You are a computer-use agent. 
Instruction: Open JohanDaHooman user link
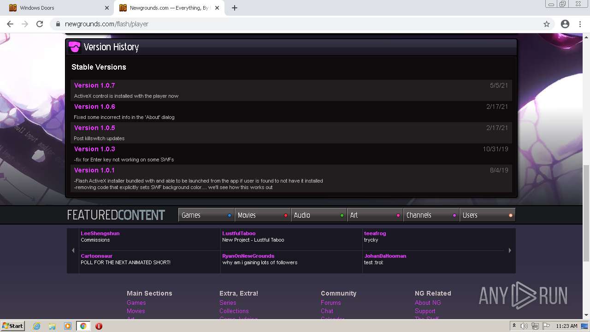(x=385, y=256)
